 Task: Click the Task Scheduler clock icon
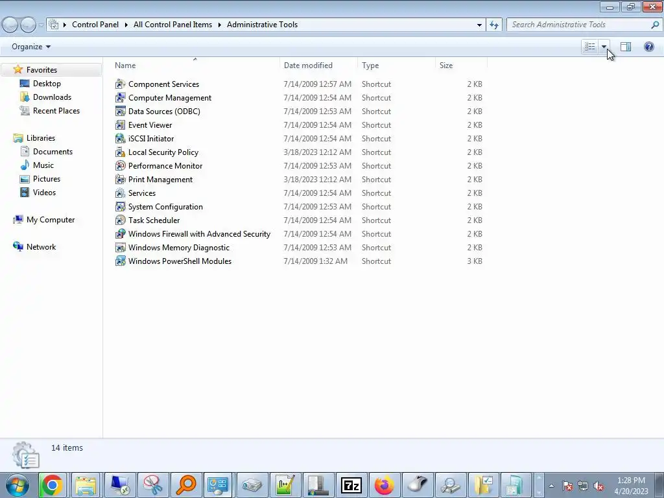click(120, 220)
